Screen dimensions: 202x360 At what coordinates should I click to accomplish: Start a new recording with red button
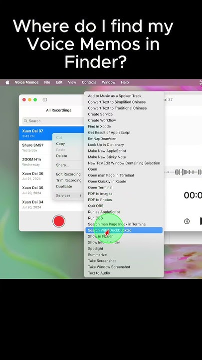[59, 221]
